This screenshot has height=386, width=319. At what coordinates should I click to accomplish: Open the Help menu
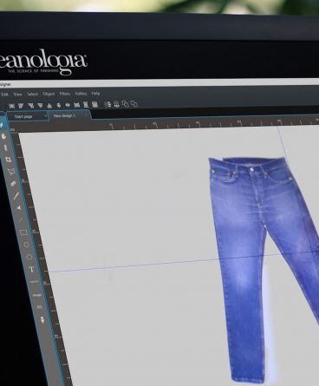95,93
